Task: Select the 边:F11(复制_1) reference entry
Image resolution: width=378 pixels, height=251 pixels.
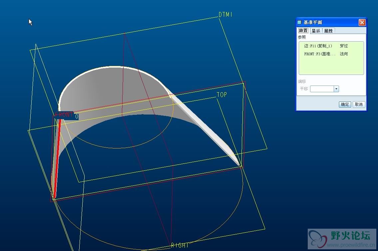Action: (x=318, y=46)
